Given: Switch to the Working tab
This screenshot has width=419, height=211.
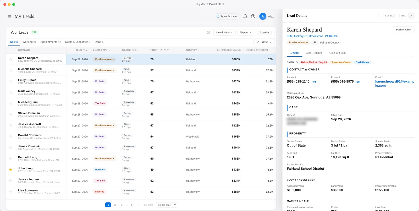Looking at the screenshot, I should [x=29, y=42].
